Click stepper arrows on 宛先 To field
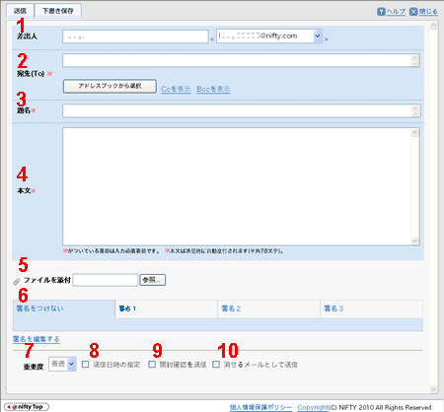The image size is (444, 412). pos(415,60)
